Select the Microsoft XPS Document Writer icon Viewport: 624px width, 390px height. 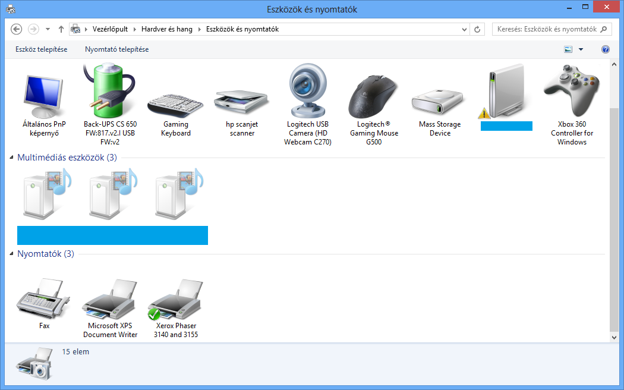(x=110, y=299)
